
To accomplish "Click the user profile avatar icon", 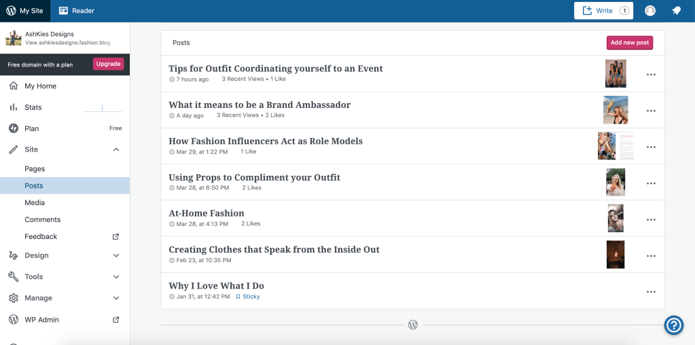I will point(650,11).
